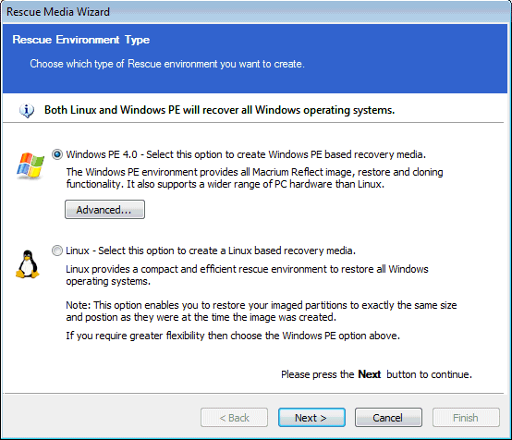Click the 'Both Linux and Windows PE' info text
This screenshot has width=512, height=440.
click(219, 110)
